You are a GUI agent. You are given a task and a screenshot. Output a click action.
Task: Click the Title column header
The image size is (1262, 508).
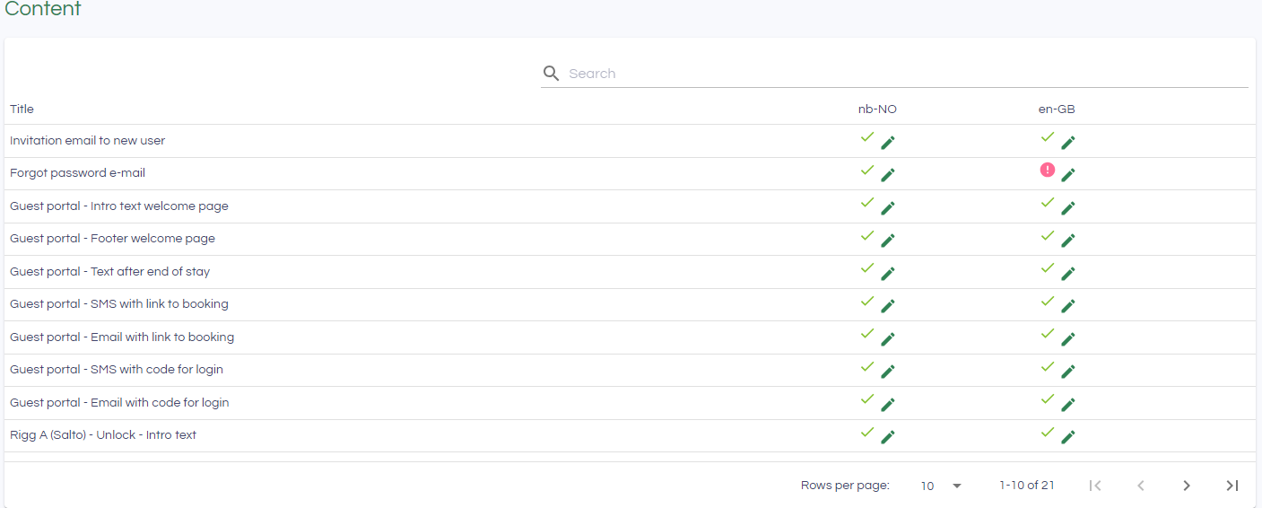pos(22,109)
